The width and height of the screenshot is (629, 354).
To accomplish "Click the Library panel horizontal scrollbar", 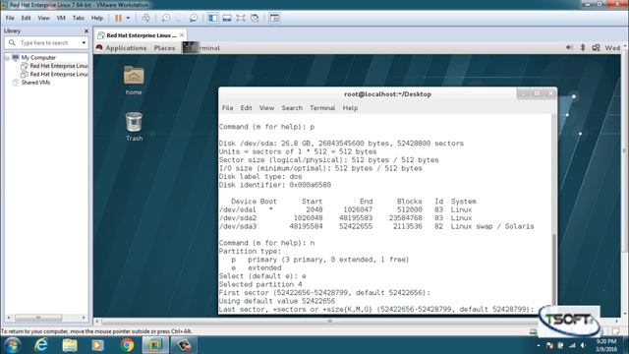I will tap(38, 318).
